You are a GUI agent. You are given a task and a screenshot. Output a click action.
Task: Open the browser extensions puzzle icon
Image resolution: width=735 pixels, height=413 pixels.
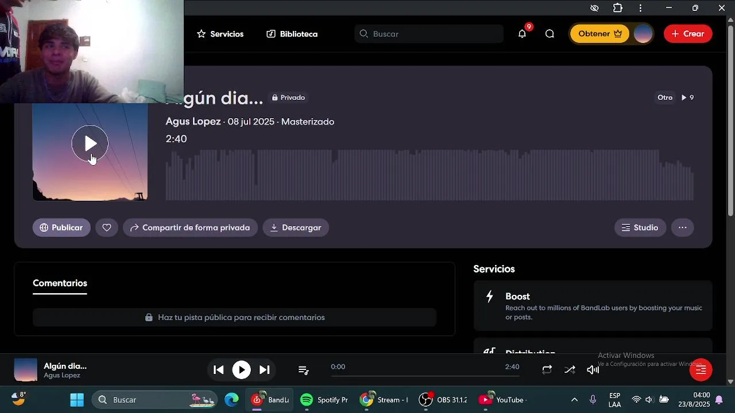pyautogui.click(x=618, y=8)
